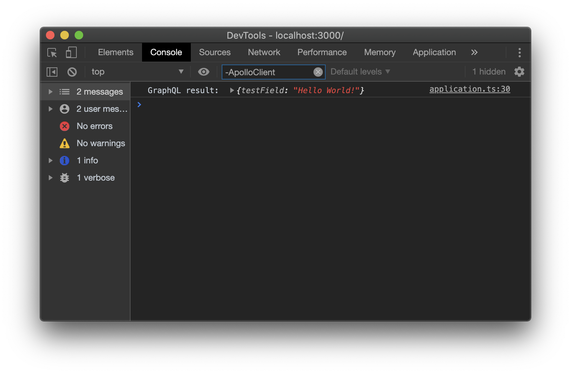Click the "GraphQL result:" log text

click(183, 90)
